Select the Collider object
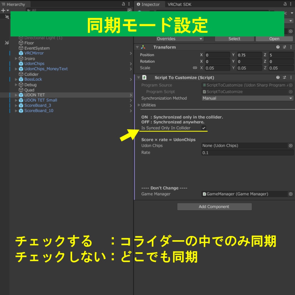 pos(31,74)
